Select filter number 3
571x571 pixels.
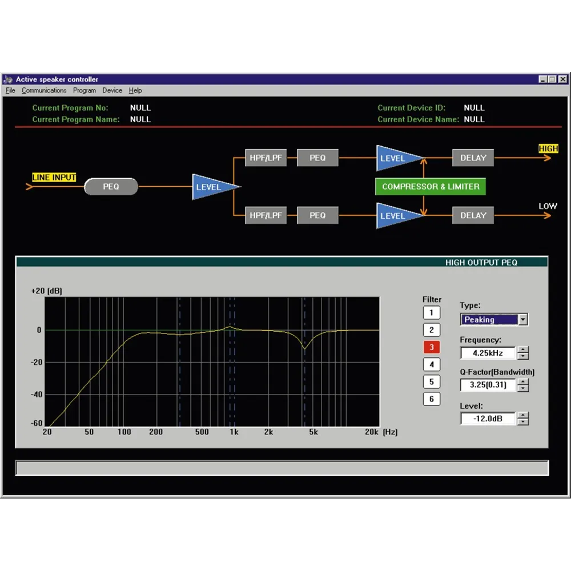coord(432,347)
